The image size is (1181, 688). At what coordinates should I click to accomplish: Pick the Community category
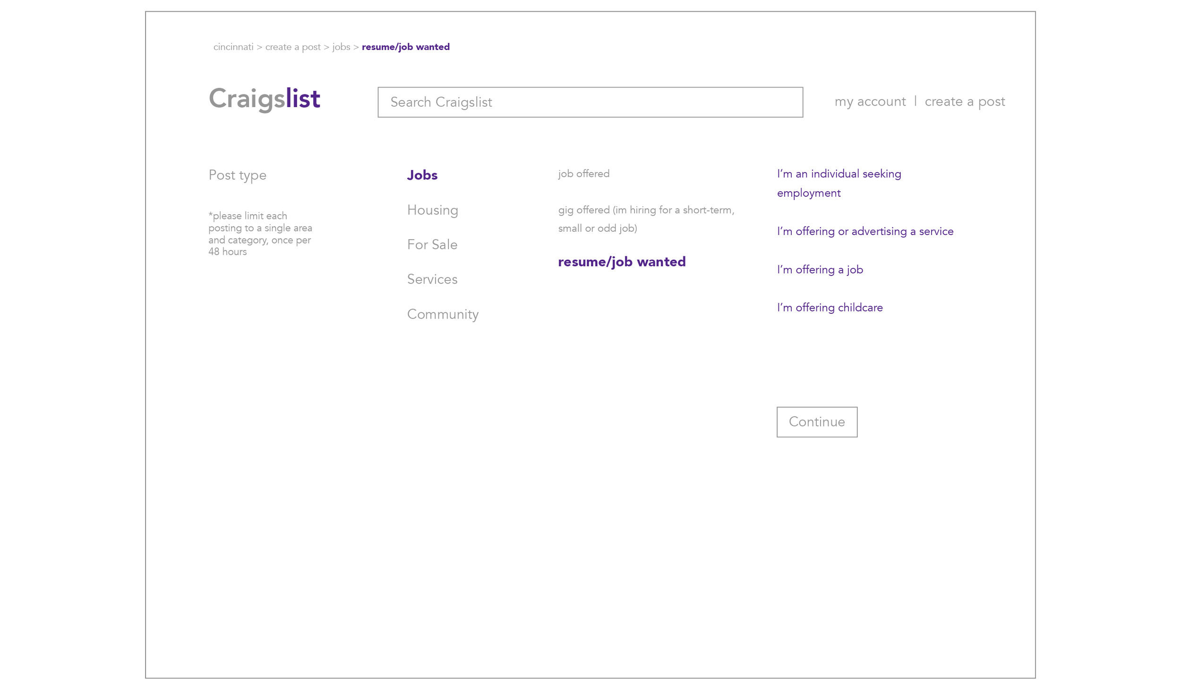tap(443, 314)
